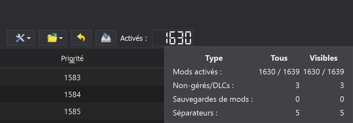Open the dropdown arrow beside tools icon
Viewport: 353px width, 123px height.
pos(28,38)
